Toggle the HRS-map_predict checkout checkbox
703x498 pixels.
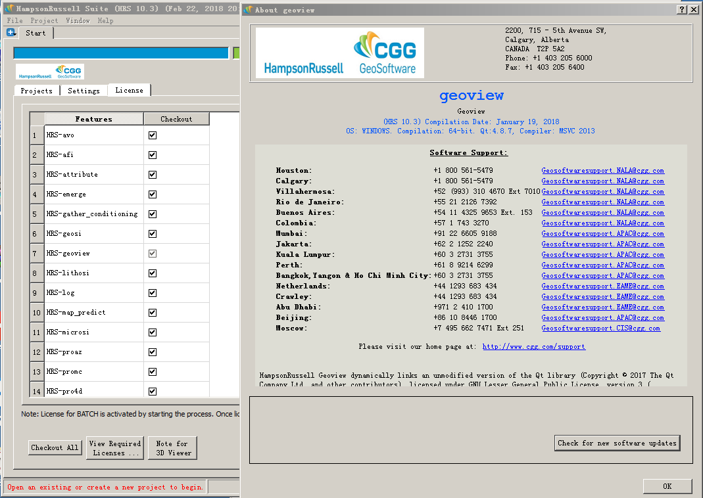coord(153,313)
